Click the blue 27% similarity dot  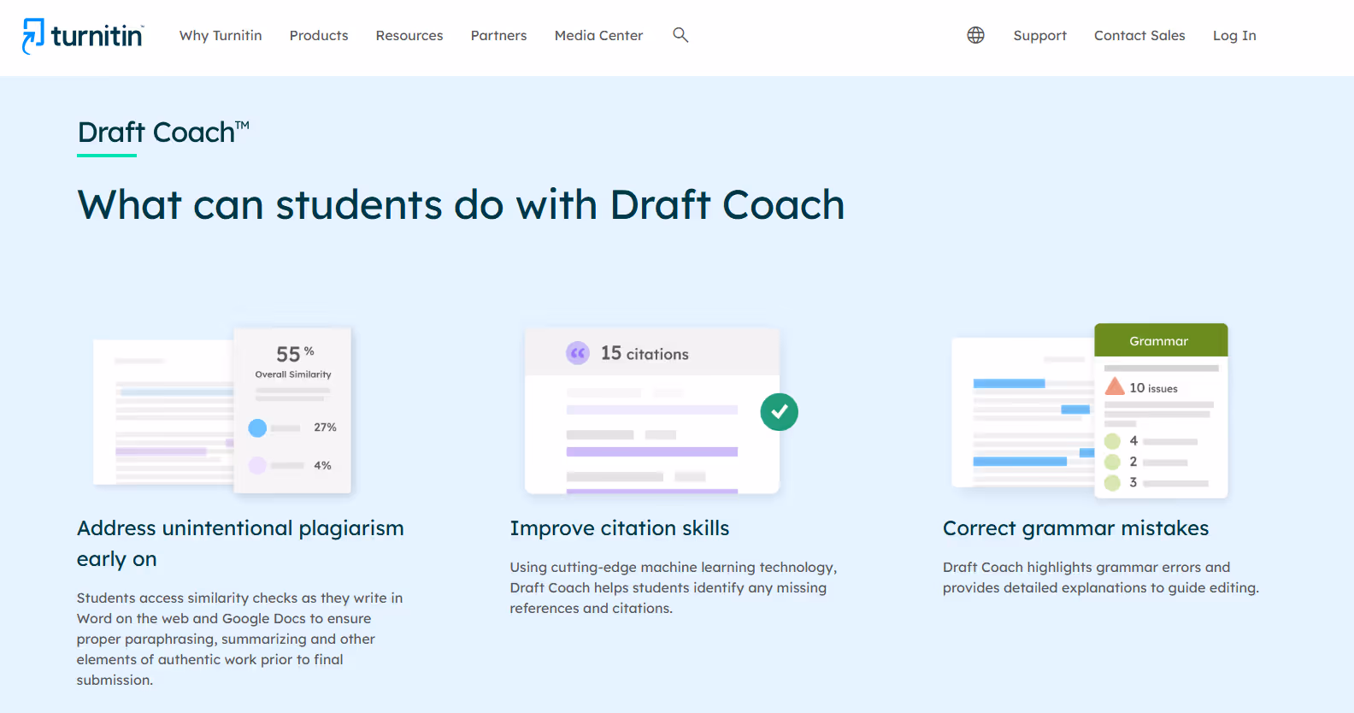[x=257, y=427]
